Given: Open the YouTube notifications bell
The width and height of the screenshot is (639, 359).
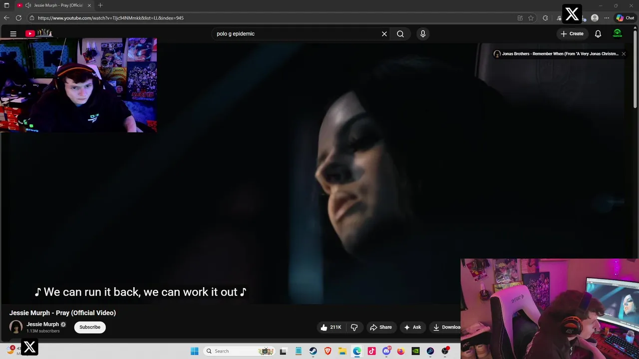Looking at the screenshot, I should [x=598, y=34].
